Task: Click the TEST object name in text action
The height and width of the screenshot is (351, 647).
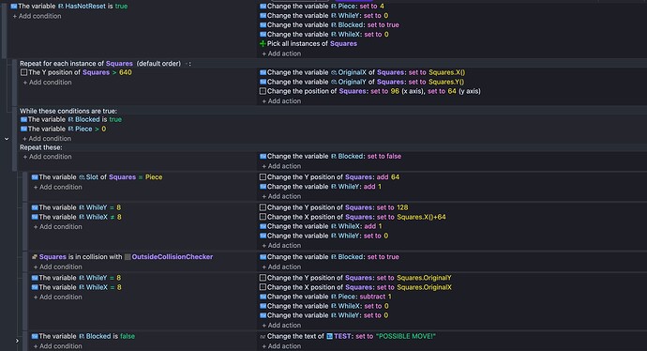Action: 342,337
